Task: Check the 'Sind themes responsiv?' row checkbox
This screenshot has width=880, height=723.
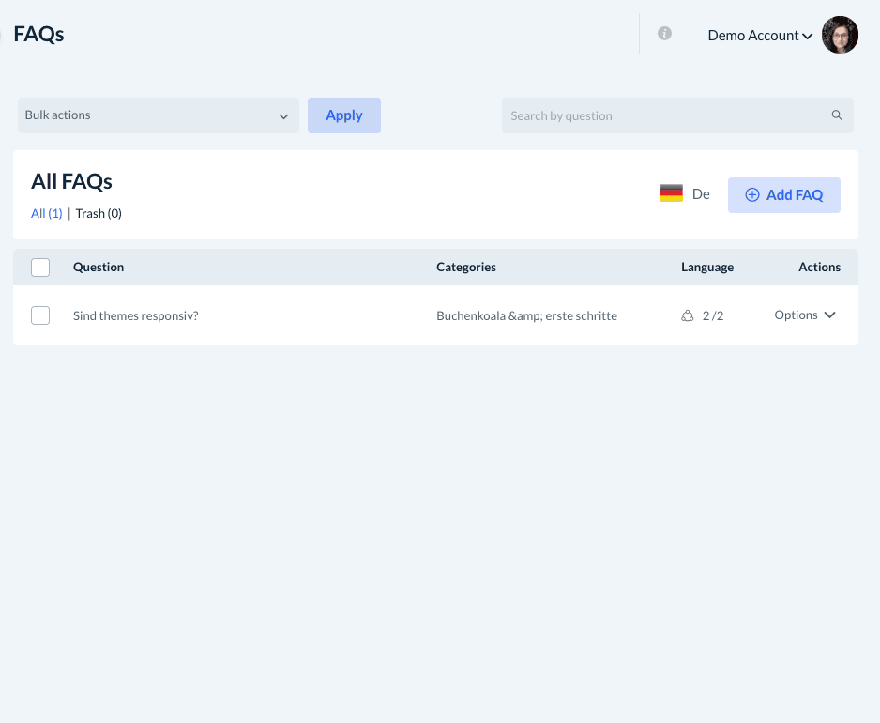Action: coord(40,315)
